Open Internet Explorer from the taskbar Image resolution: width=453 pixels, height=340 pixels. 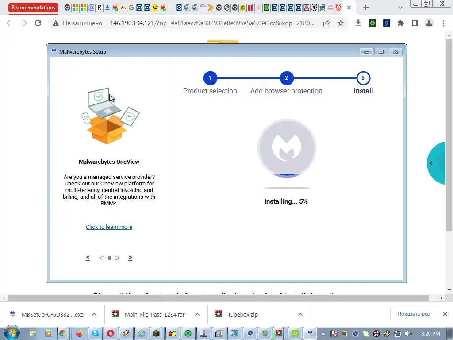[x=142, y=334]
